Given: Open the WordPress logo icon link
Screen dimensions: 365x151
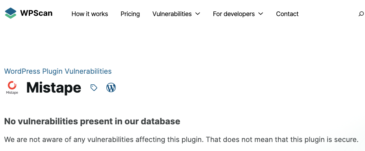Looking at the screenshot, I should pos(111,87).
